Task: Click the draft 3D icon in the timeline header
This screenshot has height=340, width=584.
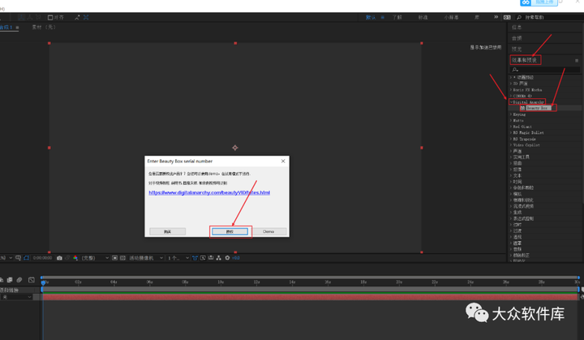Action: click(x=2, y=280)
